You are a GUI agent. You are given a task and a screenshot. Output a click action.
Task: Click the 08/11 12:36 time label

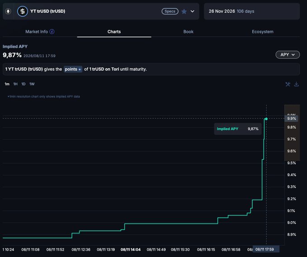(x=81, y=250)
